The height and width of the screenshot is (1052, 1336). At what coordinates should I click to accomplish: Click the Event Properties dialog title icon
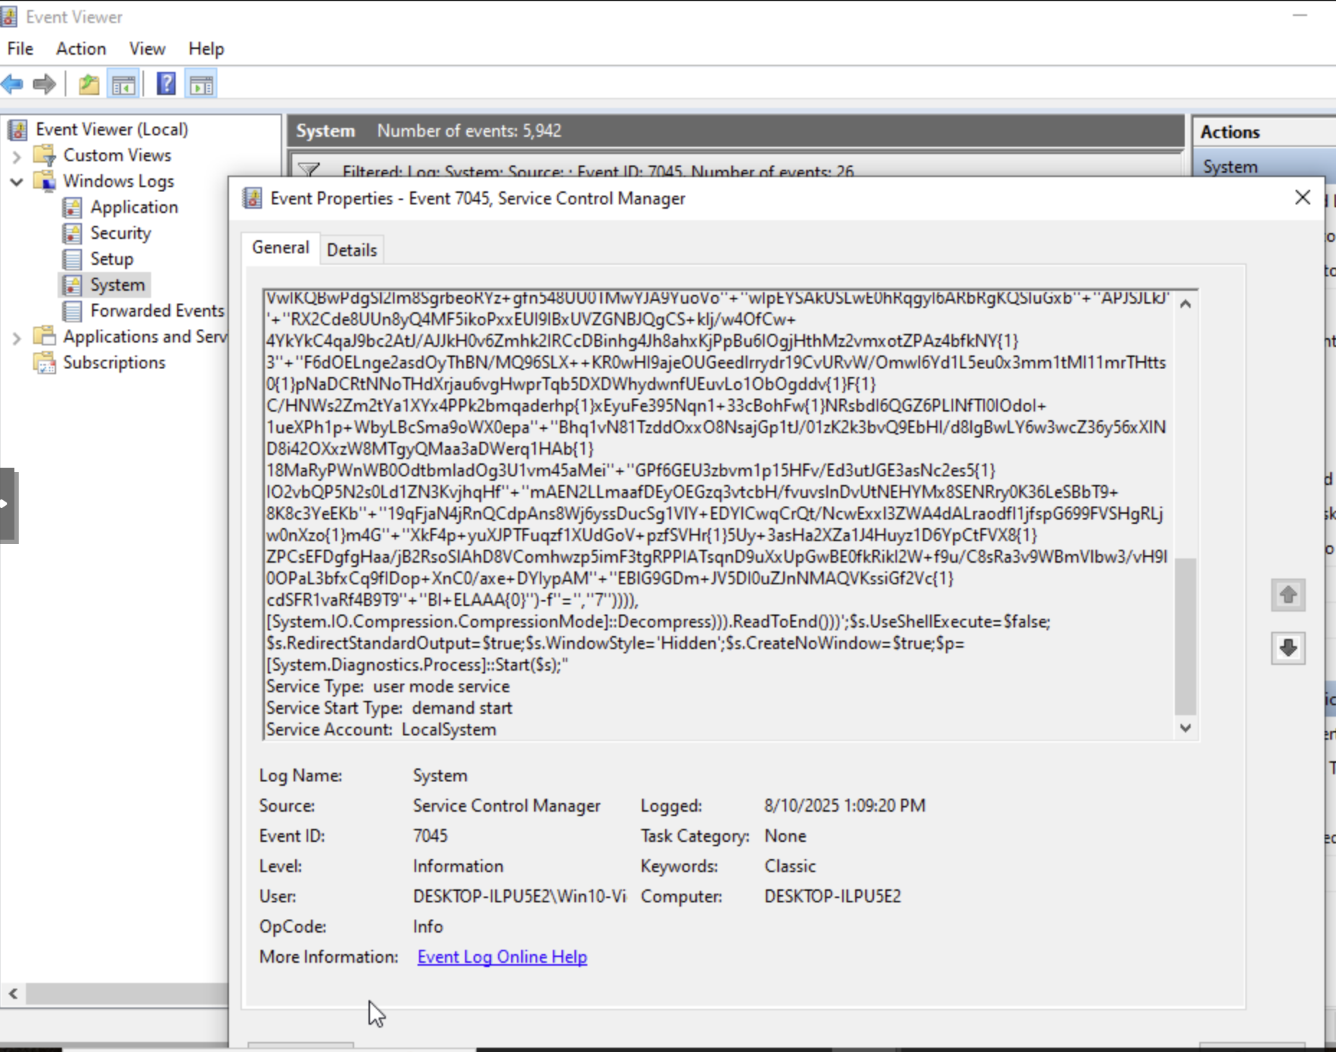coord(252,198)
